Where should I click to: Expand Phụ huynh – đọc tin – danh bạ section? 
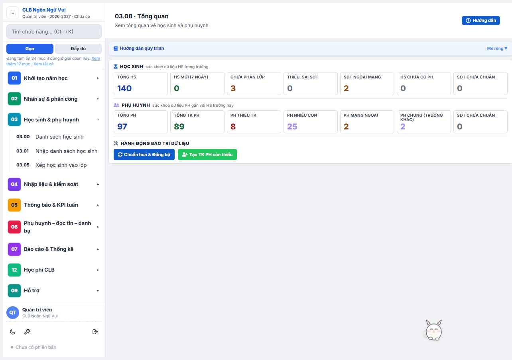coord(54,227)
